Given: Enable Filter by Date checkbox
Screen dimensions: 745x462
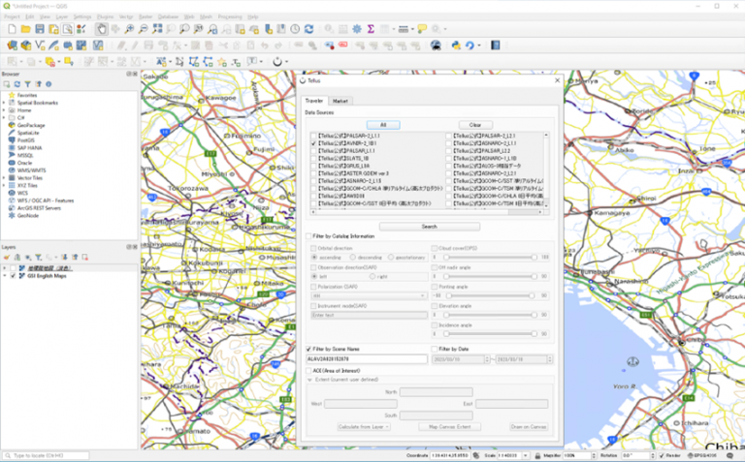Looking at the screenshot, I should (435, 349).
